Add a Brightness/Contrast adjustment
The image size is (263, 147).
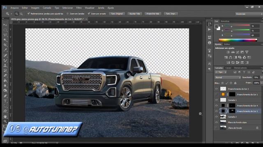click(x=228, y=52)
